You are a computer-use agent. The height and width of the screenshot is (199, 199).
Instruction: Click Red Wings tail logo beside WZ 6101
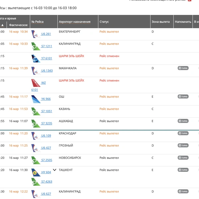click(36, 83)
